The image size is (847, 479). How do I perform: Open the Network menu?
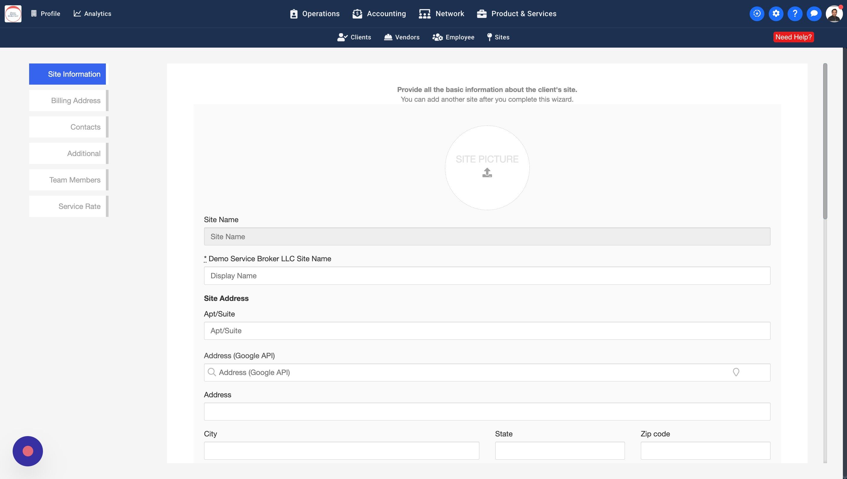pos(441,14)
